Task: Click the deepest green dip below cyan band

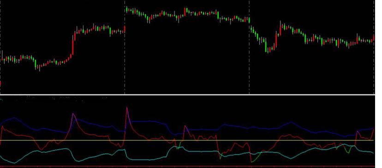Action: 251,162
